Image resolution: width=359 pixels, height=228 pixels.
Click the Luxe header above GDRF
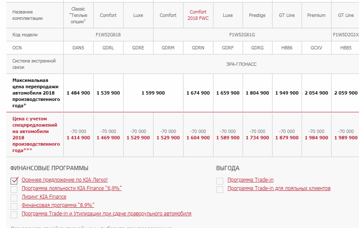pyautogui.click(x=228, y=15)
